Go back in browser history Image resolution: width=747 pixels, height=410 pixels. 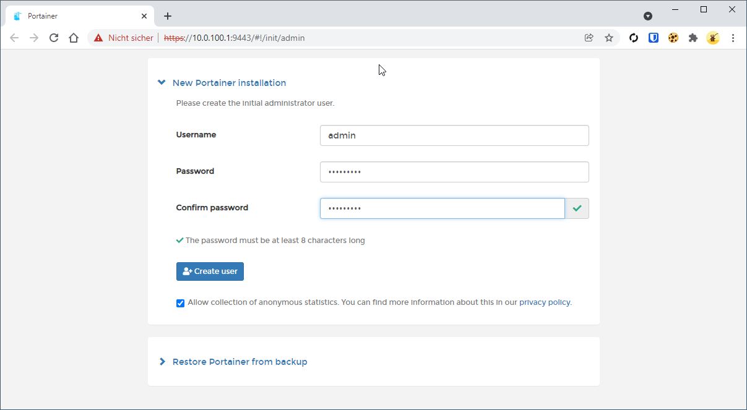coord(14,38)
